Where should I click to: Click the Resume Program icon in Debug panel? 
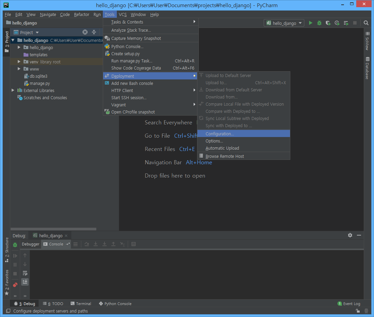tap(15, 256)
